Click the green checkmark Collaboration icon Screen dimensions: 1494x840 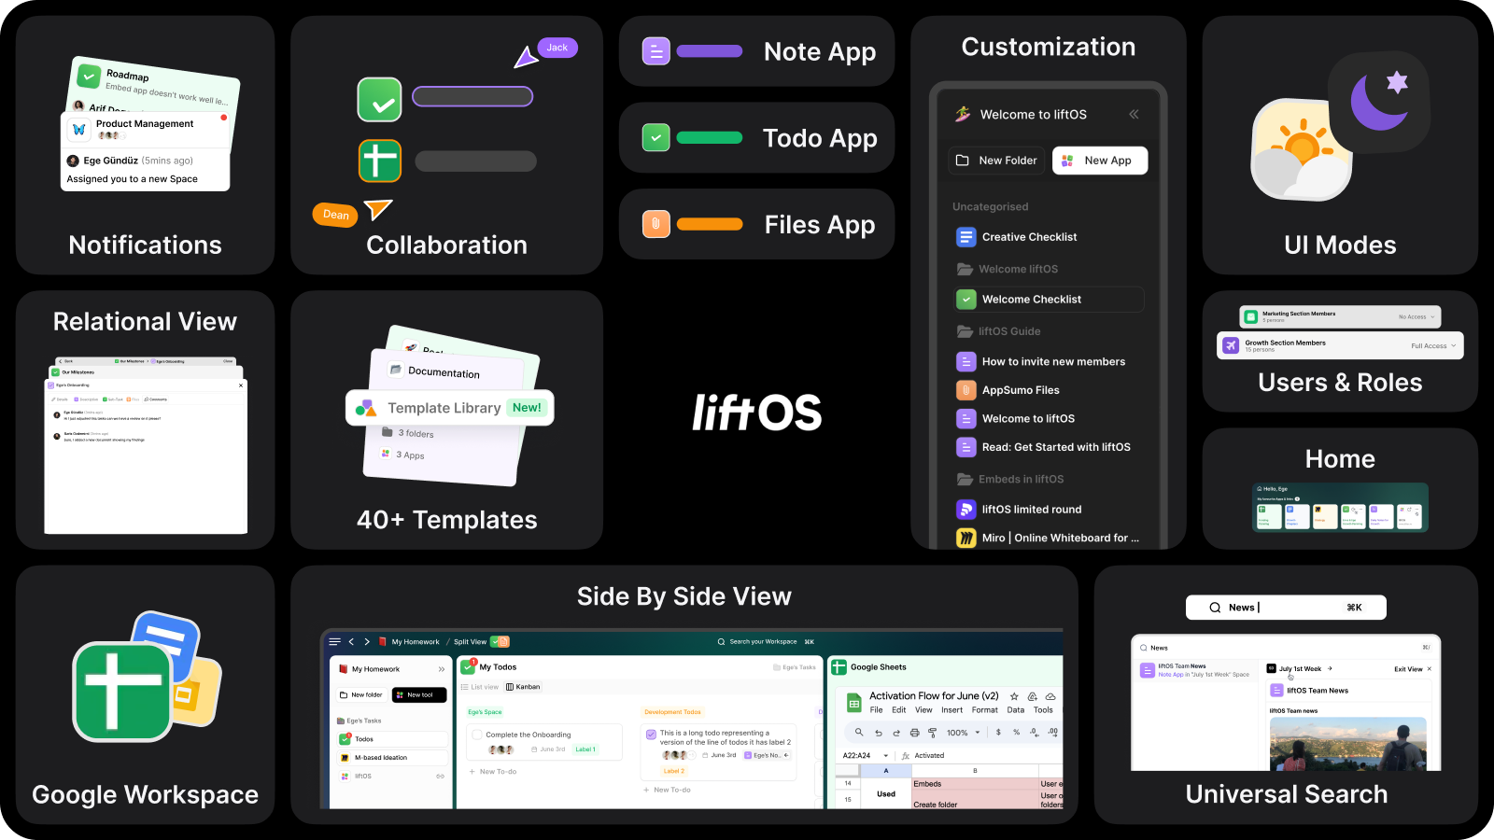[379, 100]
